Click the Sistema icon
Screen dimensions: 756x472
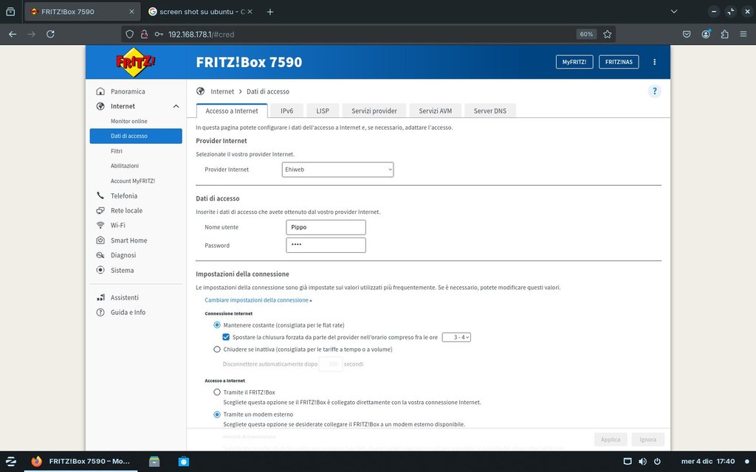(100, 270)
